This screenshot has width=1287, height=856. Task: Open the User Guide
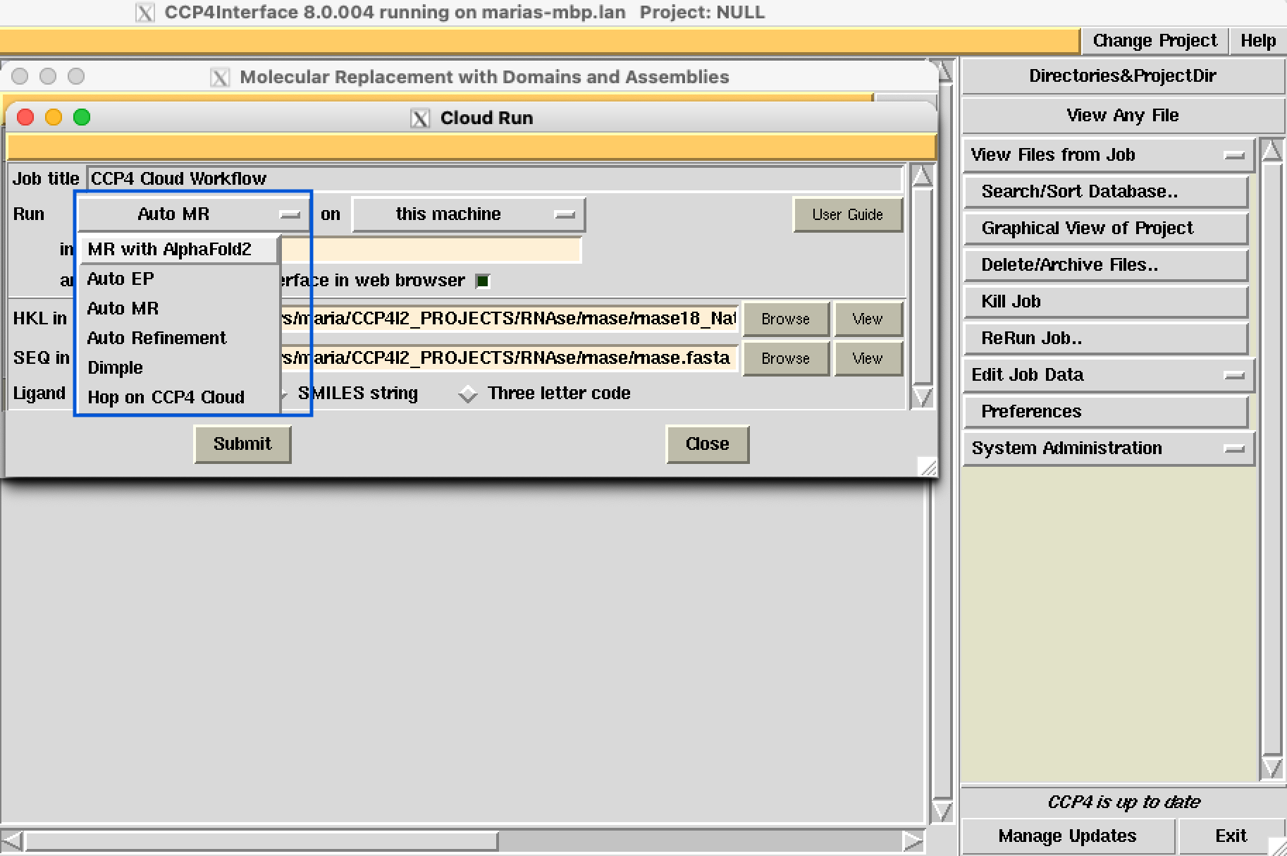[x=848, y=214]
